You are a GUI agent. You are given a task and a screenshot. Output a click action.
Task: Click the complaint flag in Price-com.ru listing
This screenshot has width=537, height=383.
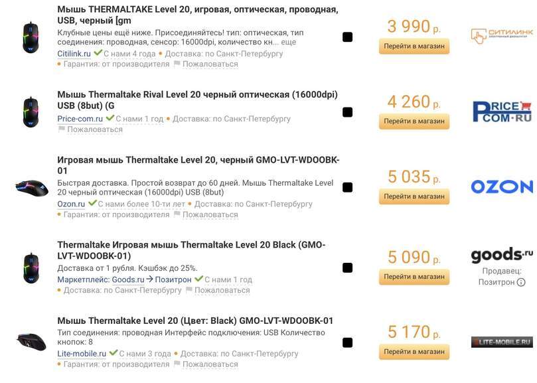tap(62, 129)
